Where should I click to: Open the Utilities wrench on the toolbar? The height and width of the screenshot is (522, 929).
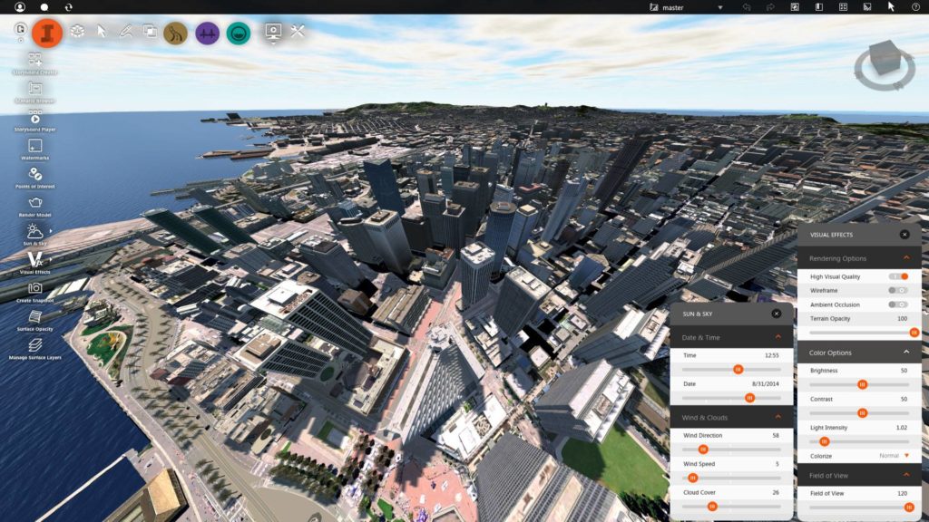(298, 33)
